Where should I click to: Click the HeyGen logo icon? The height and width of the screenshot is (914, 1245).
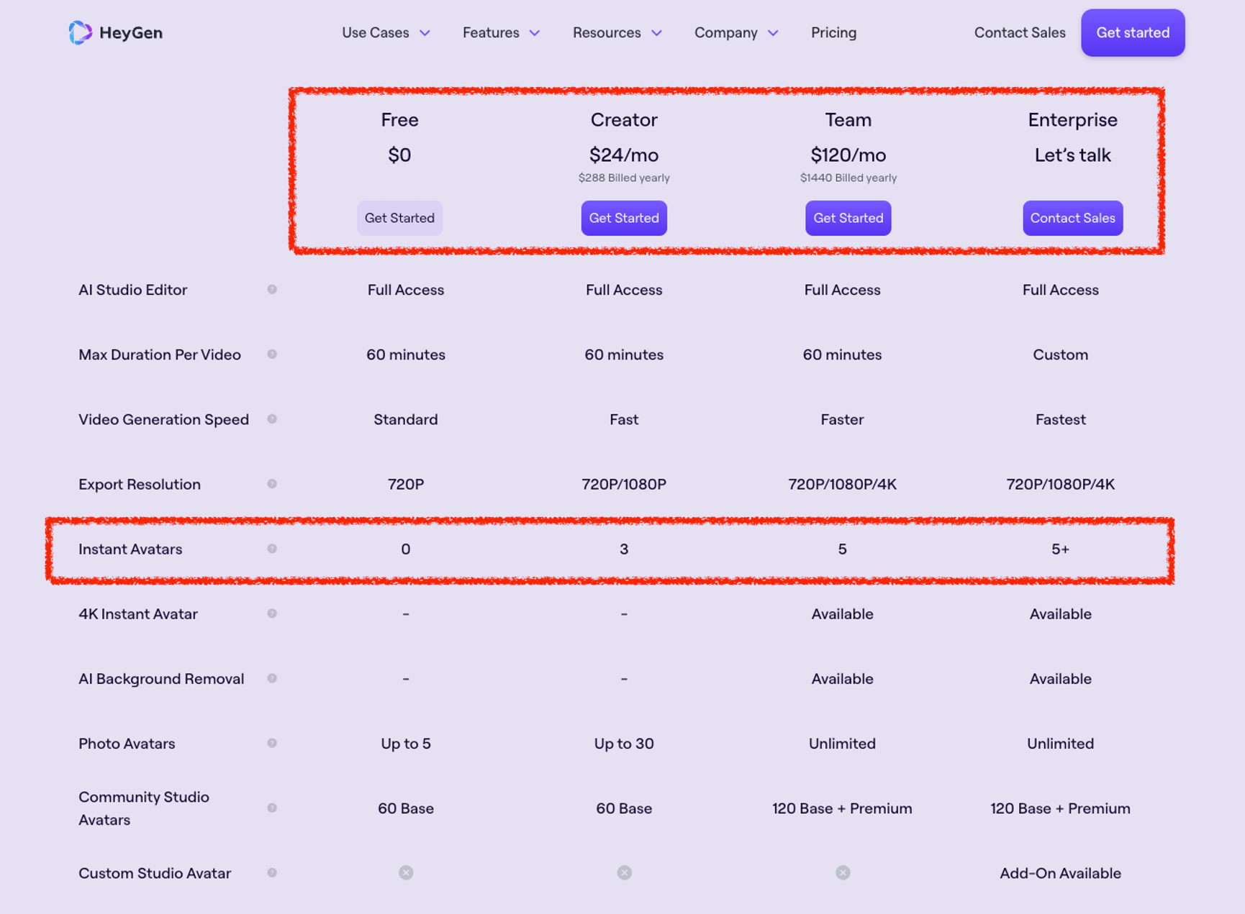pos(81,32)
